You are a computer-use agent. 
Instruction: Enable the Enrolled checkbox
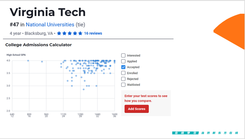coord(123,73)
